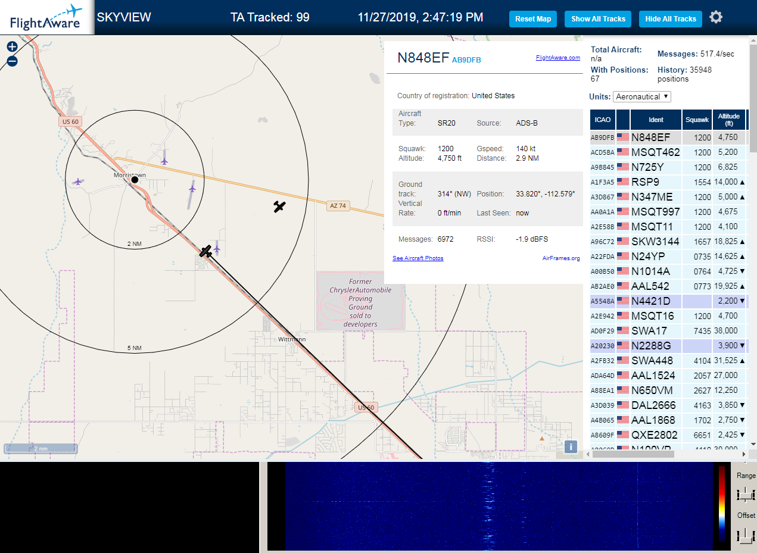Select N2288G aircraft row
This screenshot has width=757, height=553.
pyautogui.click(x=668, y=346)
